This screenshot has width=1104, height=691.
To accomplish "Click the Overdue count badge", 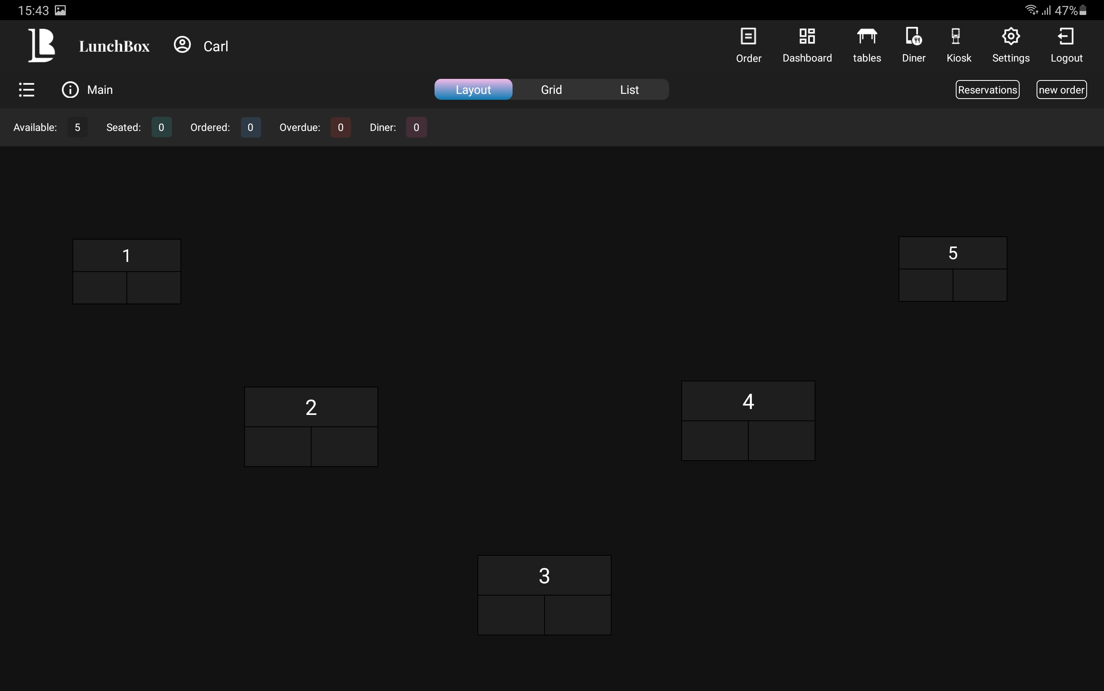I will pyautogui.click(x=340, y=127).
